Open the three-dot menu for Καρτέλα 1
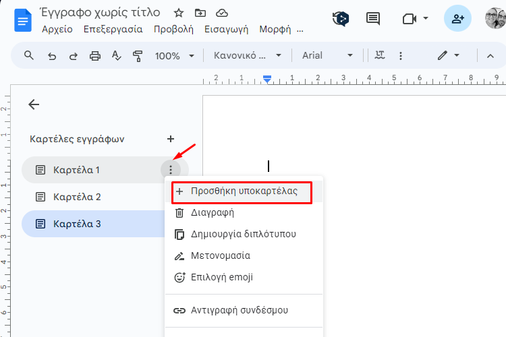This screenshot has width=506, height=337. point(171,170)
